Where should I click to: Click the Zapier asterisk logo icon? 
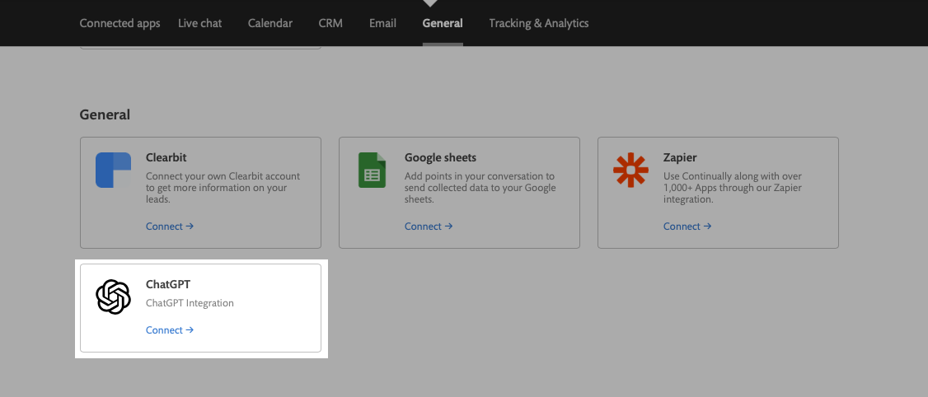click(x=630, y=170)
